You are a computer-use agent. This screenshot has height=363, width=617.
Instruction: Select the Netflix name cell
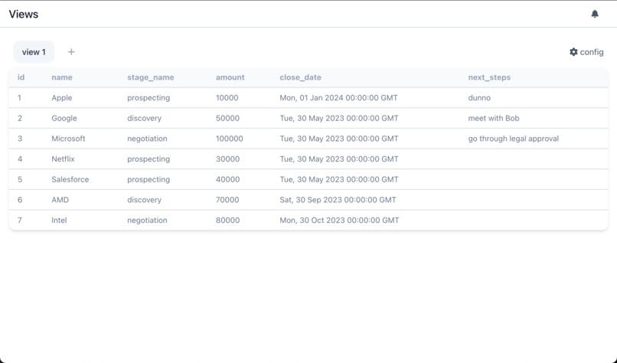(63, 159)
